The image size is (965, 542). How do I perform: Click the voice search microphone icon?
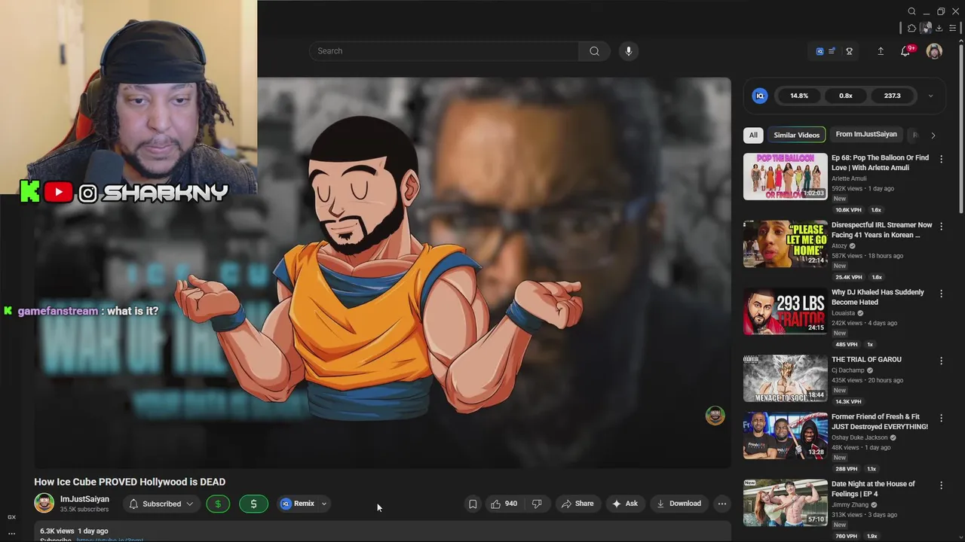(x=629, y=51)
